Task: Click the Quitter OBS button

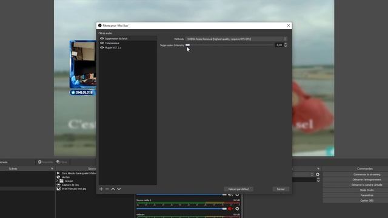Action: pyautogui.click(x=367, y=200)
